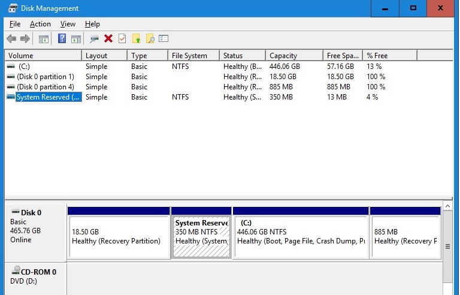Screen dimensions: 460x295
Task: Click the 57.16 GB free space cell
Action: [340, 67]
